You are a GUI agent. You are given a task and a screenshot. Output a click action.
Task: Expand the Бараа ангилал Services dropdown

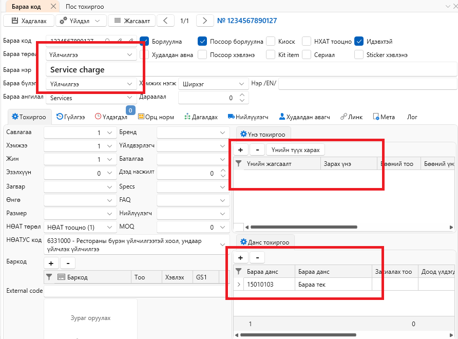click(130, 98)
